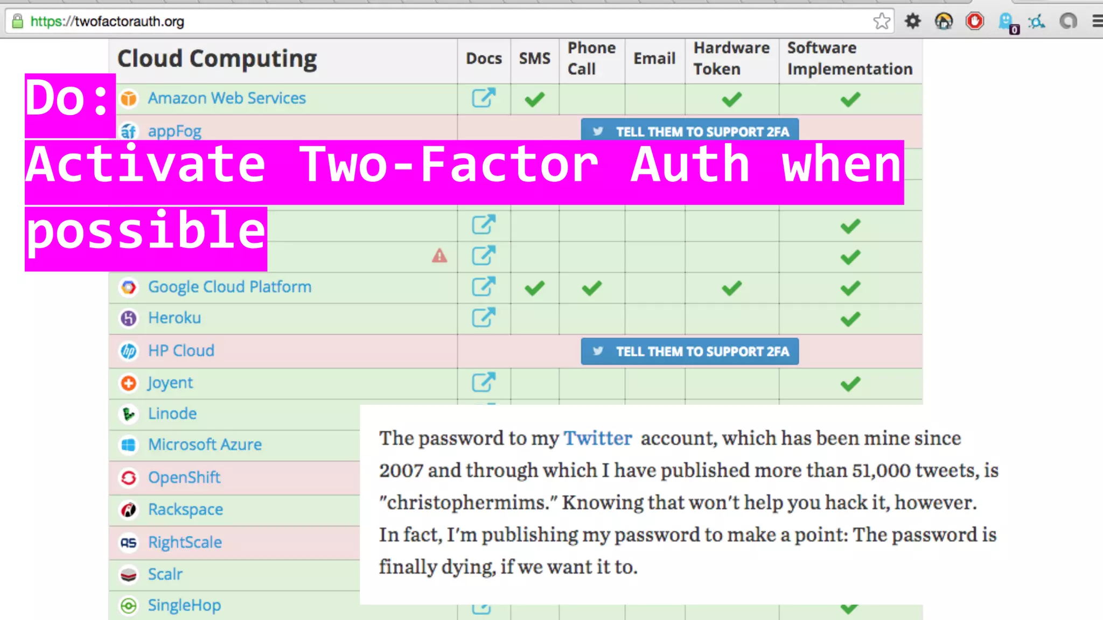Click the red stop-sign extension icon
The width and height of the screenshot is (1103, 620).
(x=975, y=21)
